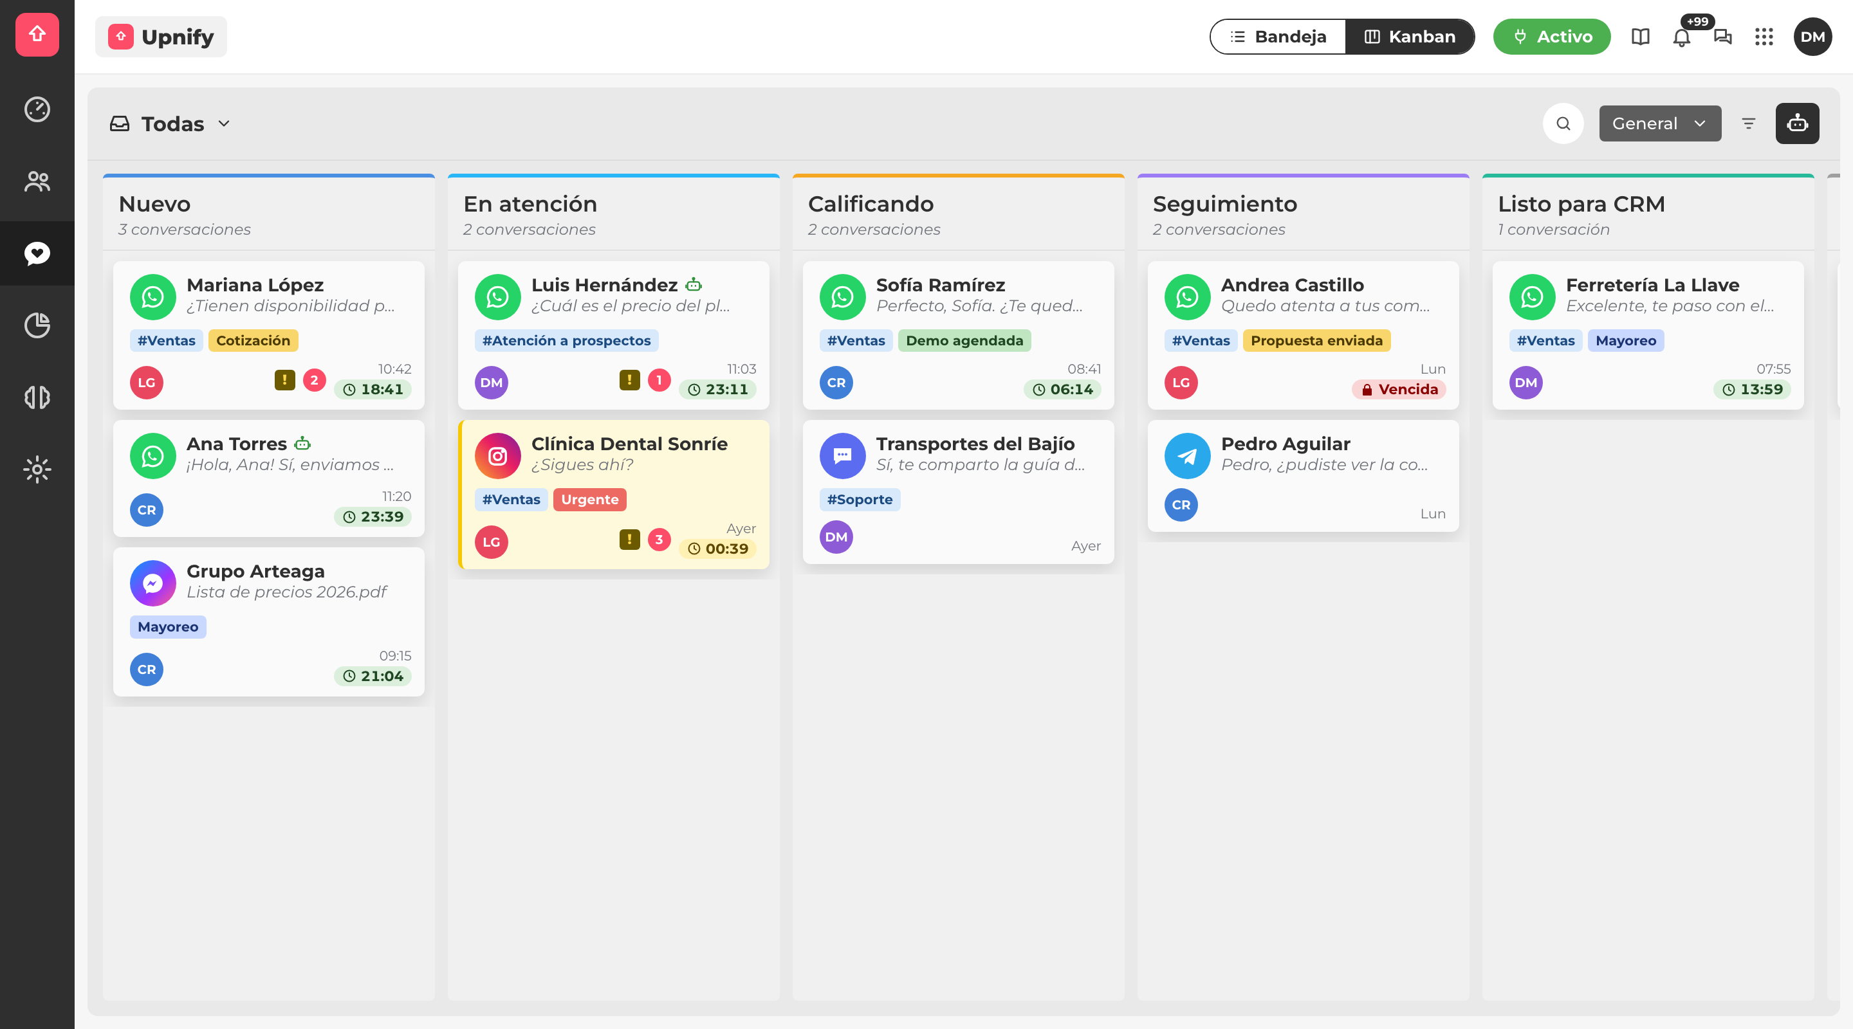Click bot icon next to Ana Torres
1853x1029 pixels.
(x=303, y=444)
